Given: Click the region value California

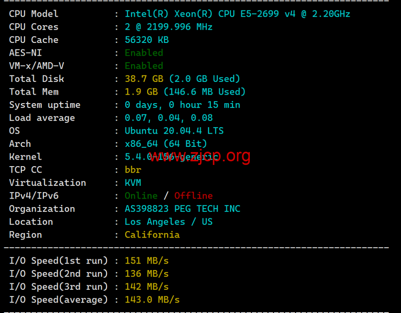Looking at the screenshot, I should 152,235.
